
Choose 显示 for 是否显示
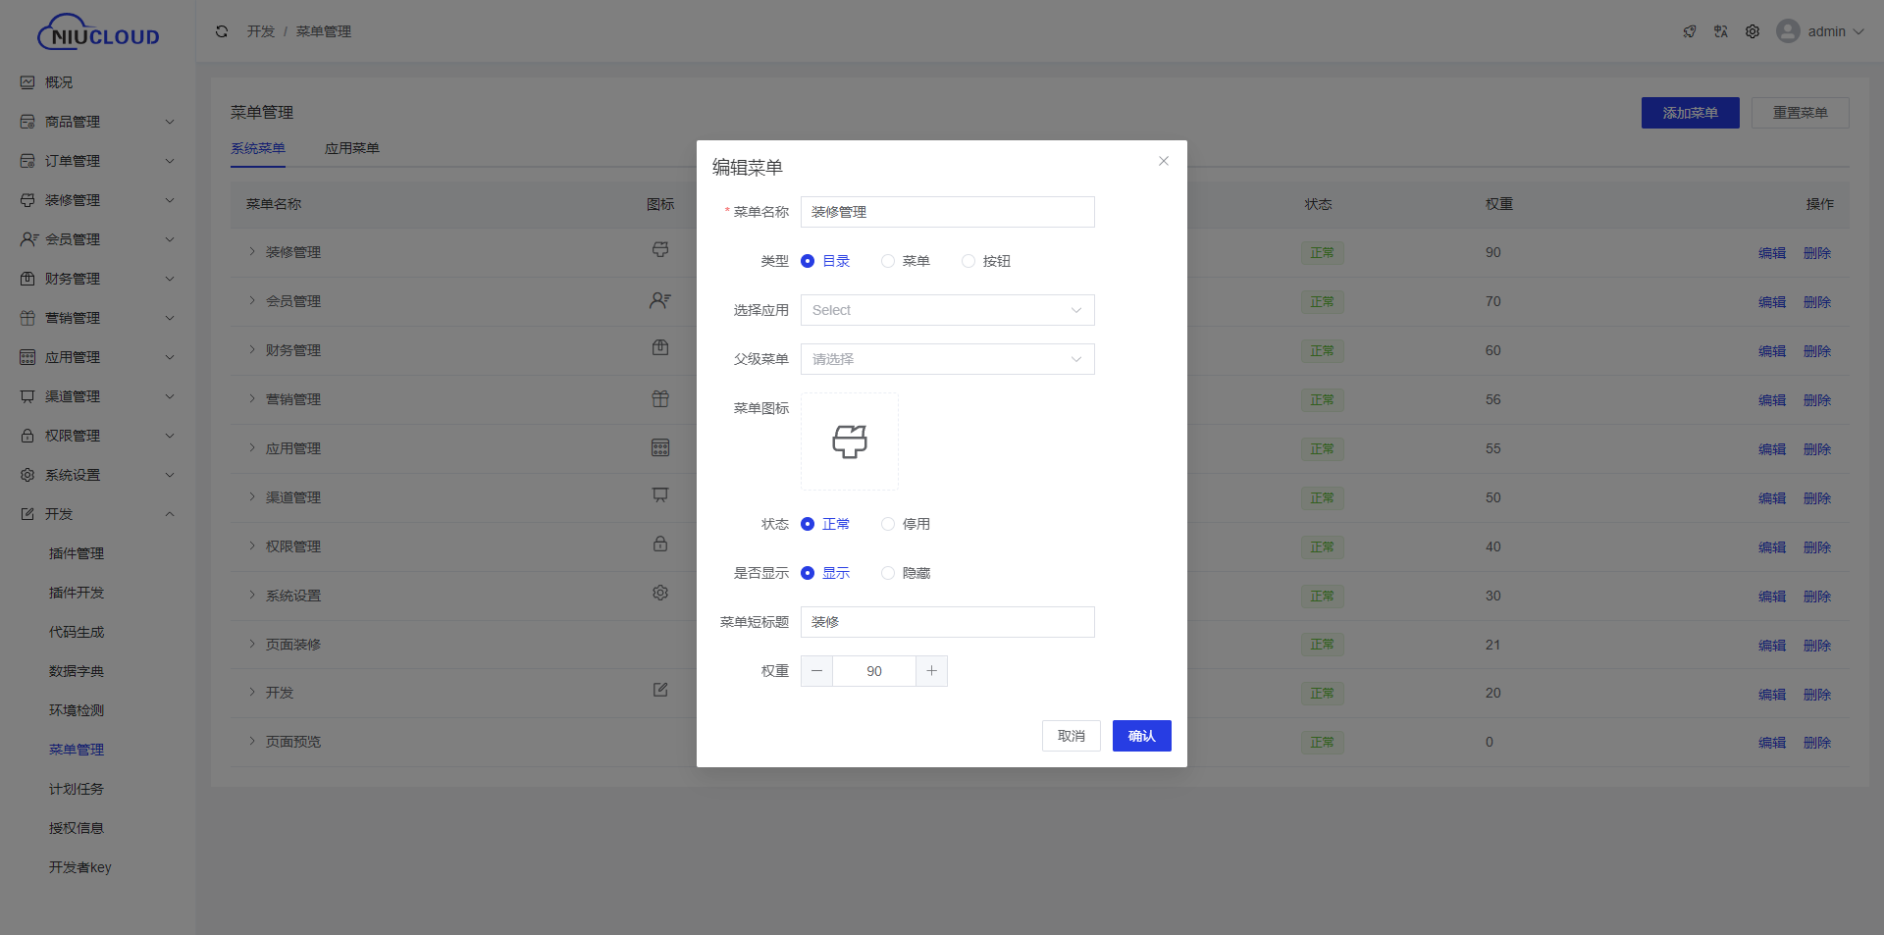[808, 573]
